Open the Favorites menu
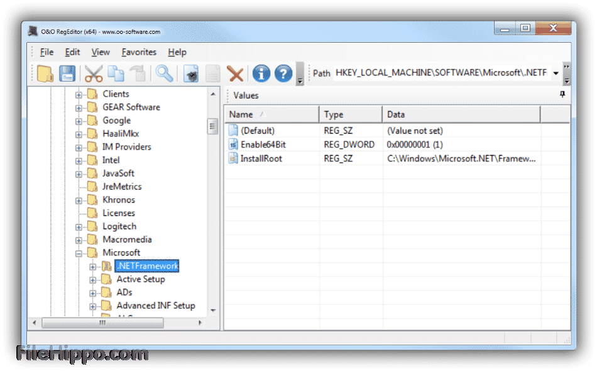Image resolution: width=597 pixels, height=371 pixels. pyautogui.click(x=139, y=52)
